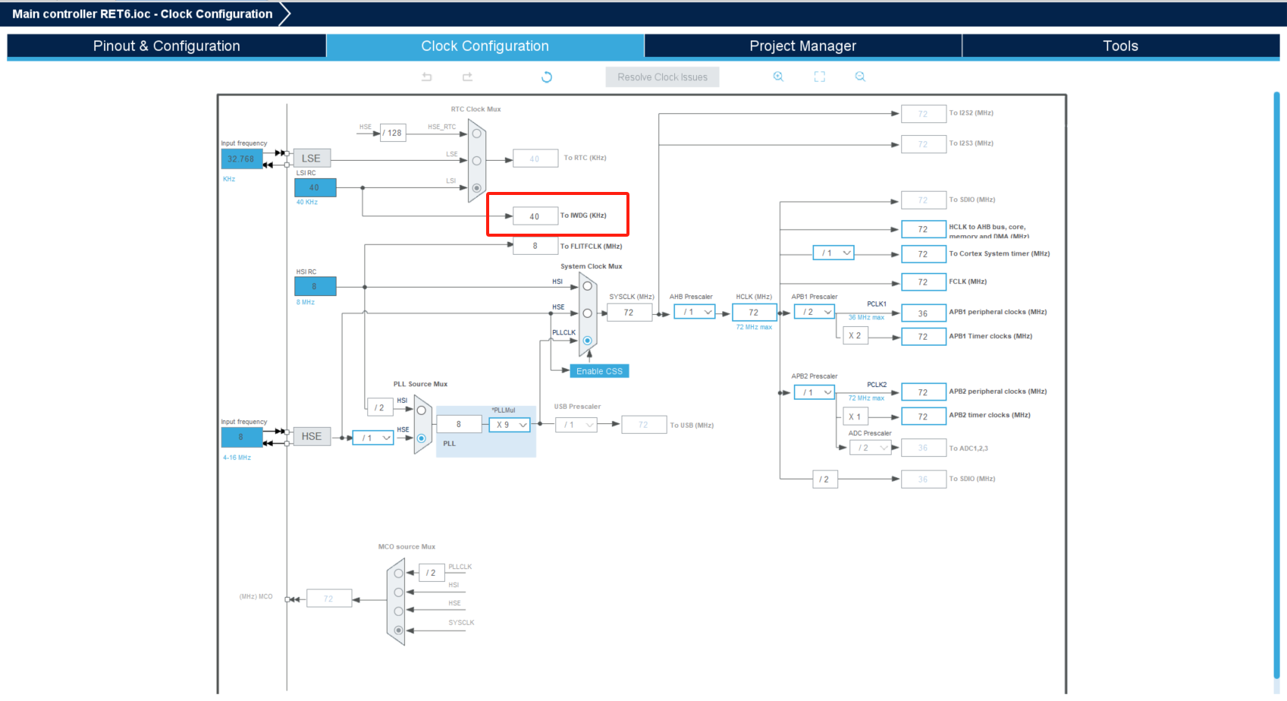Select PLLCLK on System Clock Mux
The width and height of the screenshot is (1287, 701).
tap(587, 341)
